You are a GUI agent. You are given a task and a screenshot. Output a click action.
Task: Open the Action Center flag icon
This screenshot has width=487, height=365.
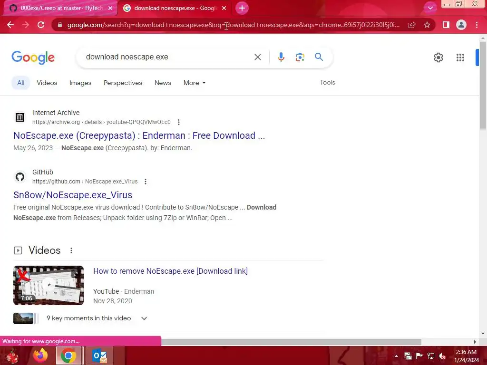[419, 356]
